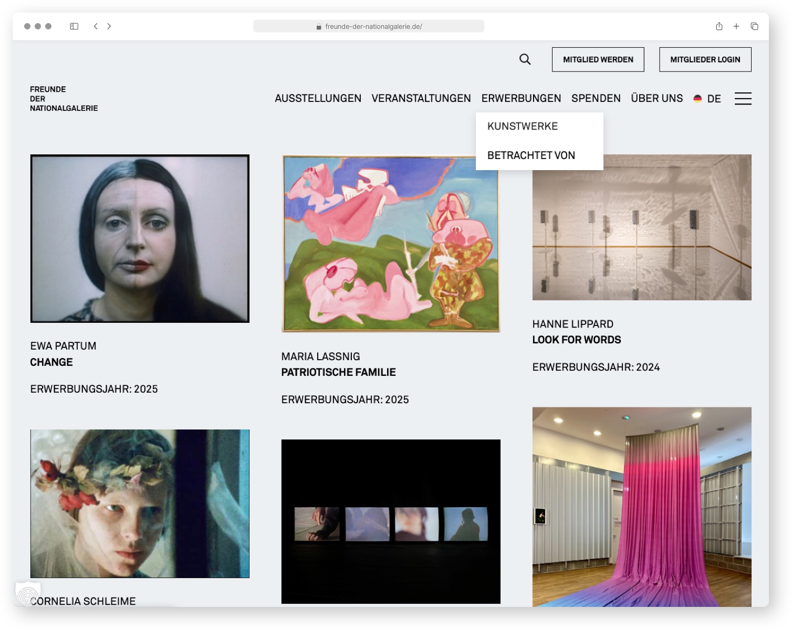The height and width of the screenshot is (630, 792).
Task: Open the Über Uns menu
Action: point(657,98)
